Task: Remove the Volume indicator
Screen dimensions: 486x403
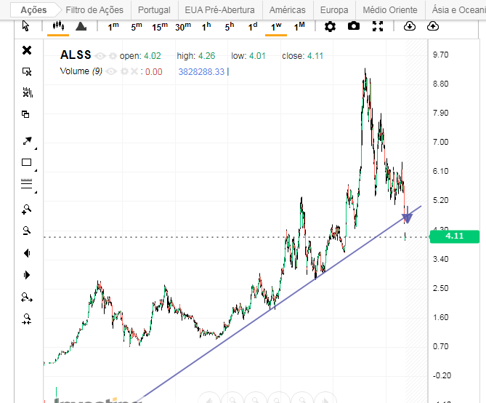Action: (x=134, y=72)
